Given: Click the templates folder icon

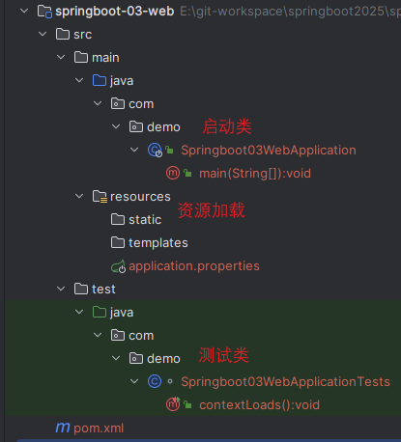Looking at the screenshot, I should pyautogui.click(x=118, y=242).
